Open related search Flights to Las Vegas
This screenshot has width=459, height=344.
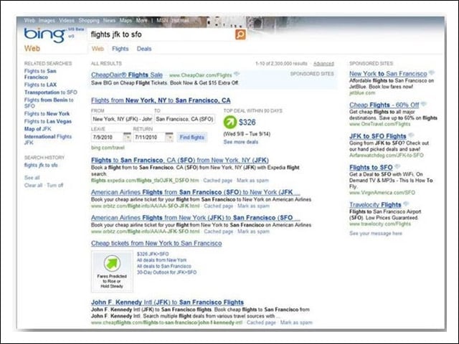coord(48,121)
